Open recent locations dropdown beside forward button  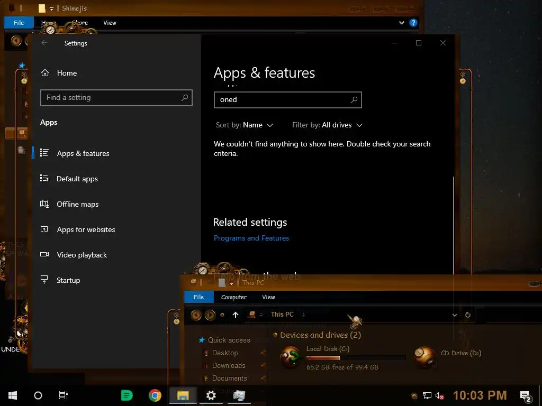222,315
